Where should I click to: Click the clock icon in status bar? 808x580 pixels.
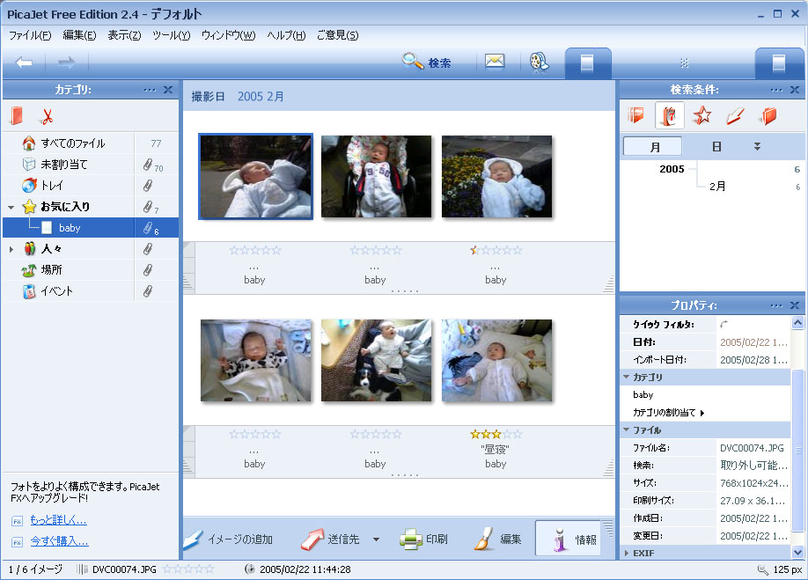click(x=249, y=569)
